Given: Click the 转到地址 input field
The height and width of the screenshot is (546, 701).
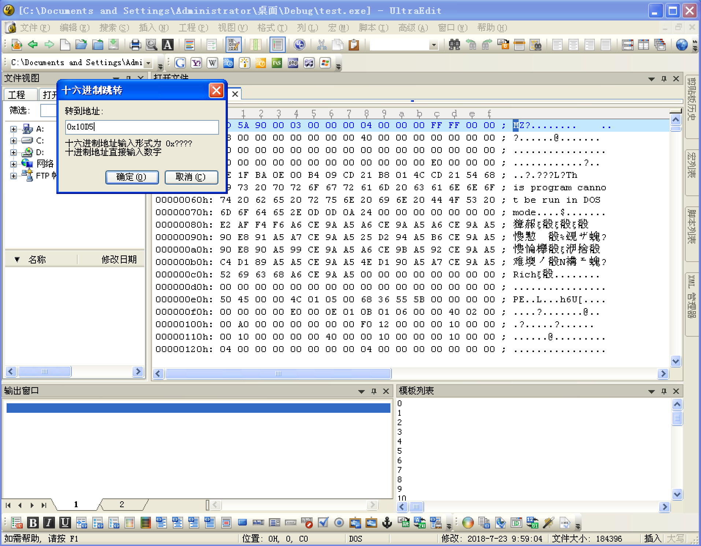Looking at the screenshot, I should [142, 127].
